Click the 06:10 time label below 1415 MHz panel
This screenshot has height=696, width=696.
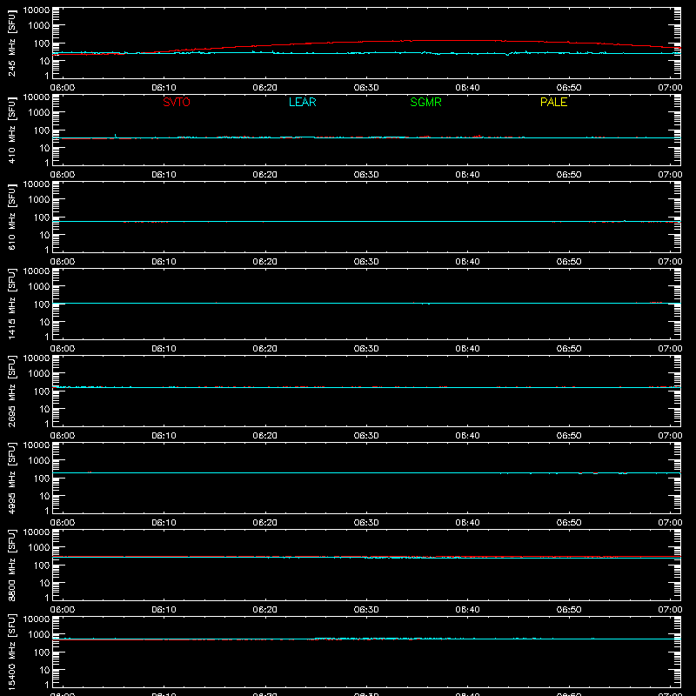[x=164, y=349]
